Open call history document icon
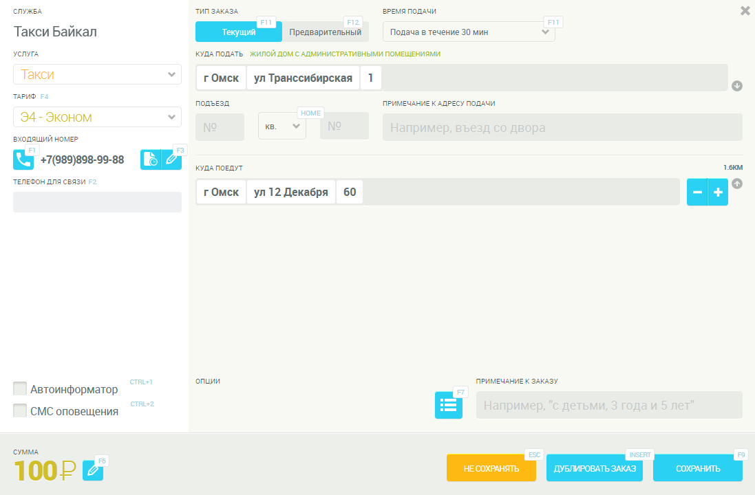The width and height of the screenshot is (755, 495). point(150,159)
